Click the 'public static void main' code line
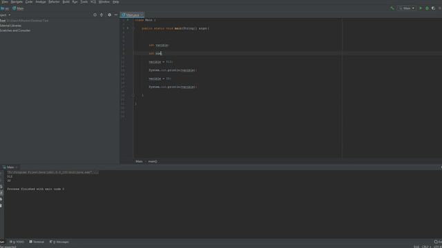This screenshot has width=442, height=248. tap(175, 28)
